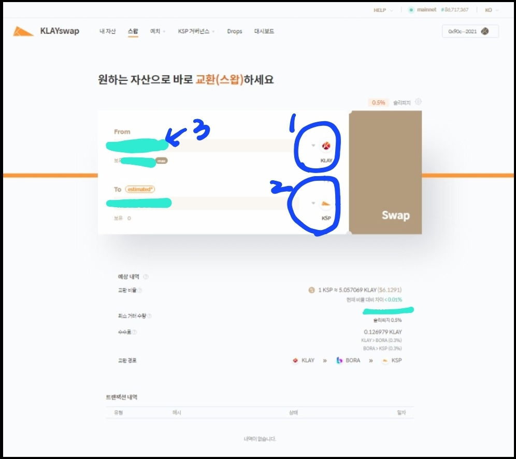Click the 0x90c…2021 wallet address button
The image size is (516, 459).
(x=470, y=31)
